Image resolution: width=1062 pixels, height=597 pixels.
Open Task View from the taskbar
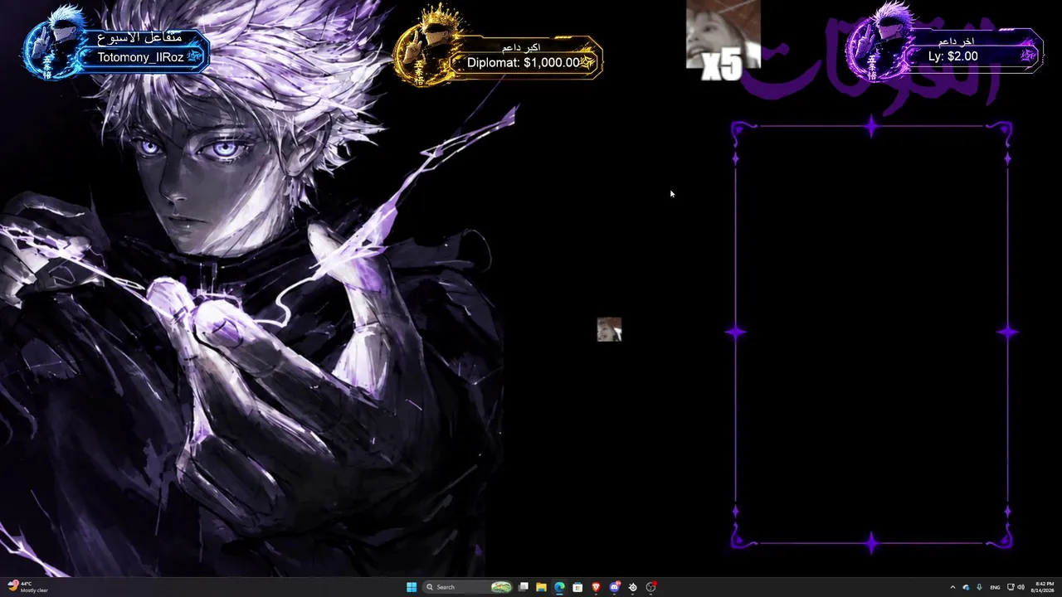point(524,587)
